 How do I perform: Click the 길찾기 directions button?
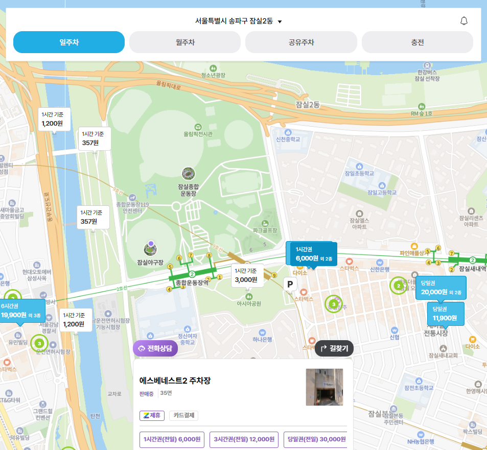click(x=334, y=348)
